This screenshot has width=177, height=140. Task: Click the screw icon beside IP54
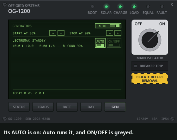[x=172, y=119]
